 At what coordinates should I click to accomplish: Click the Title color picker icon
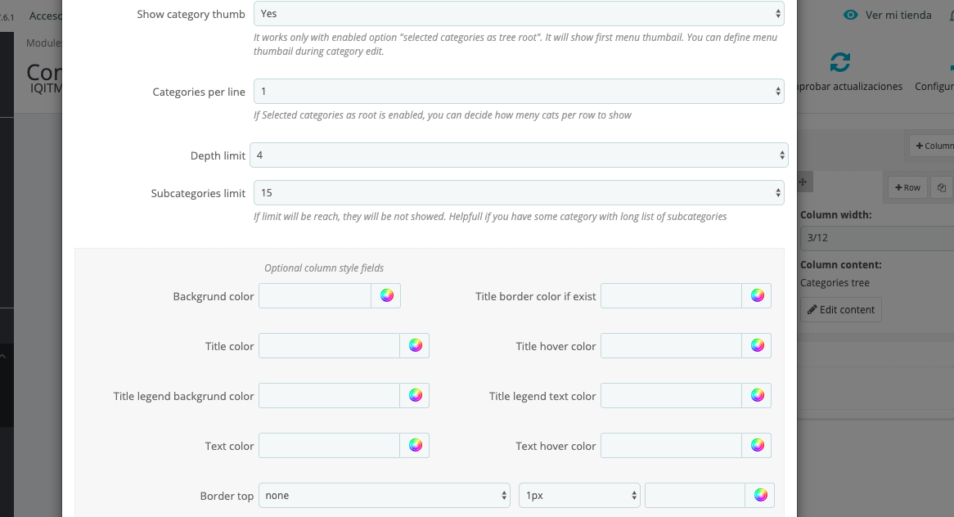coord(415,346)
